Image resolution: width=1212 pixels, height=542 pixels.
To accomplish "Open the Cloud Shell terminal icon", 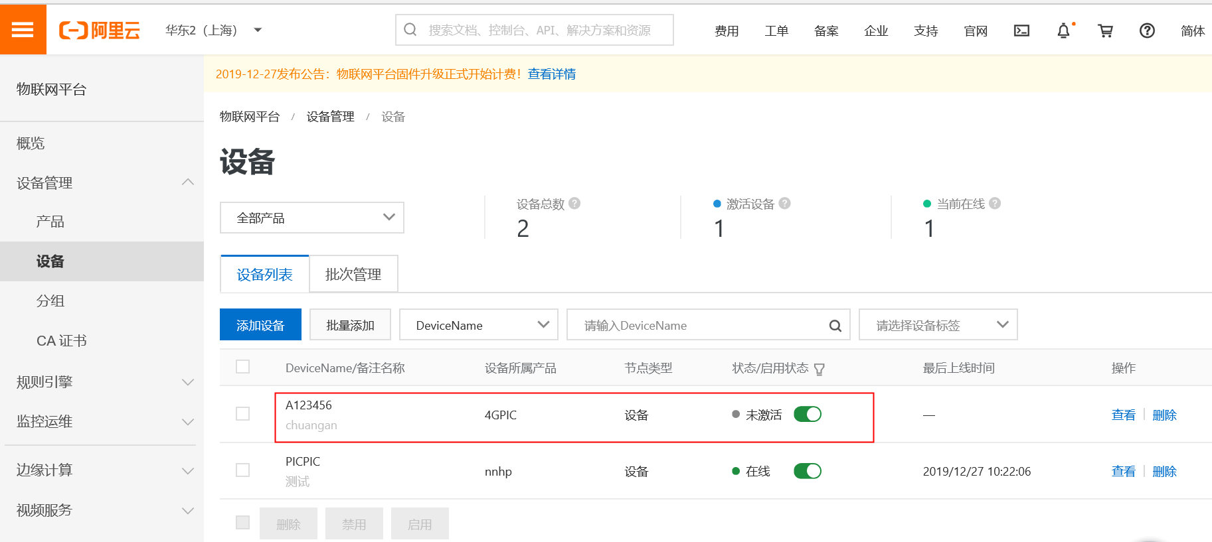I will [x=1021, y=31].
